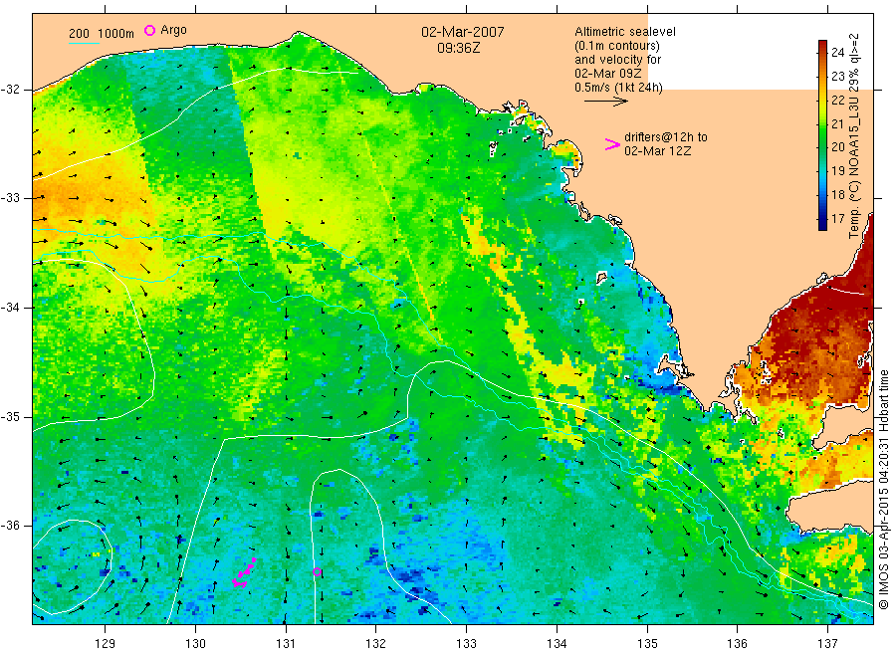This screenshot has height=657, width=896.
Task: Click the latitude label -35
Action: (11, 417)
